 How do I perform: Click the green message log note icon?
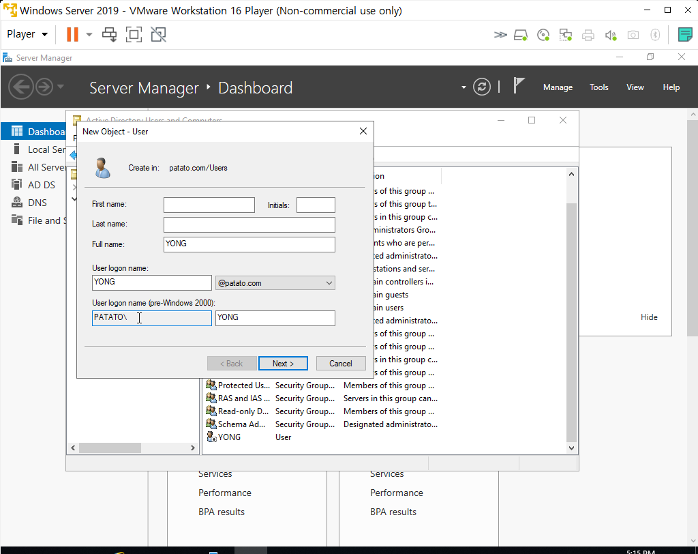(685, 34)
